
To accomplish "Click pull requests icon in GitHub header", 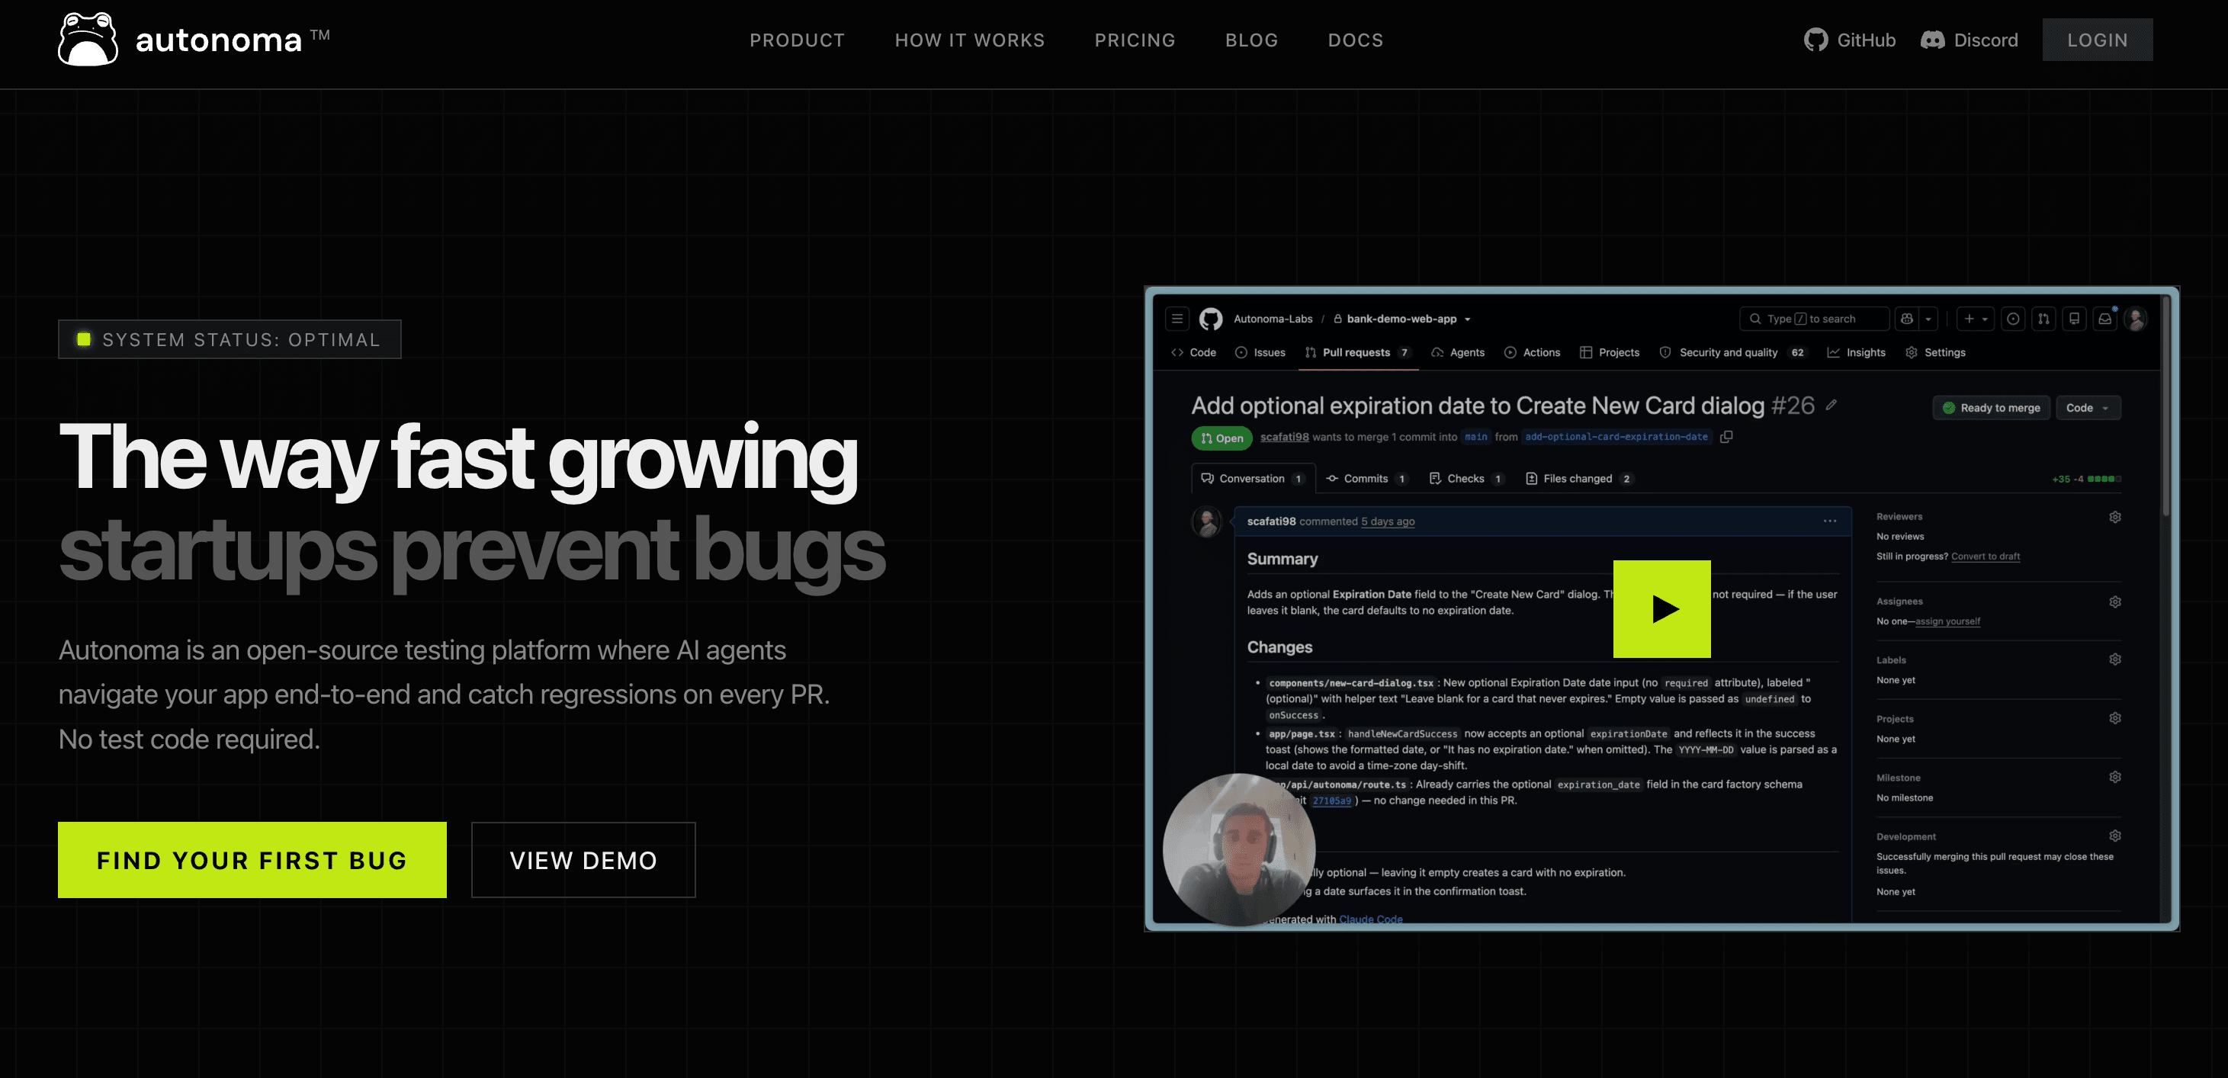I will tap(2043, 319).
